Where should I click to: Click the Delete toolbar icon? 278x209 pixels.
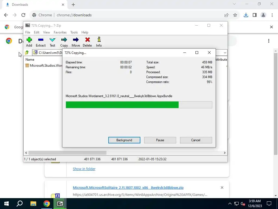point(87,42)
